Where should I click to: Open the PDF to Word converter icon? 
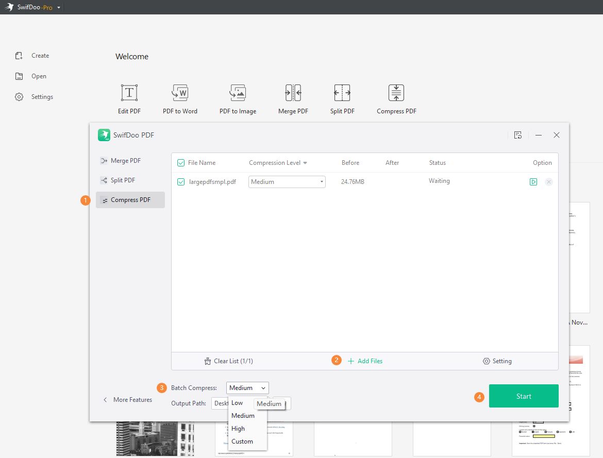[180, 93]
